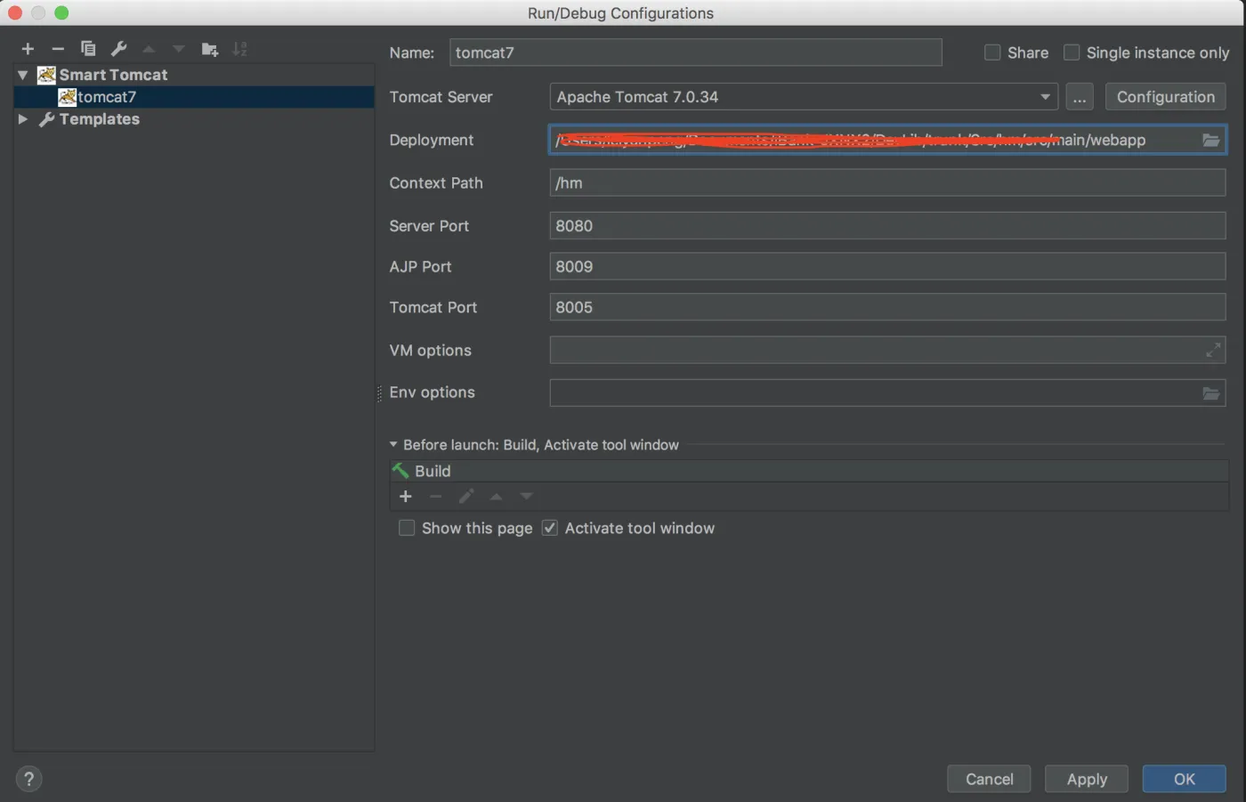Select the Build task row
This screenshot has height=802, width=1246.
point(809,471)
